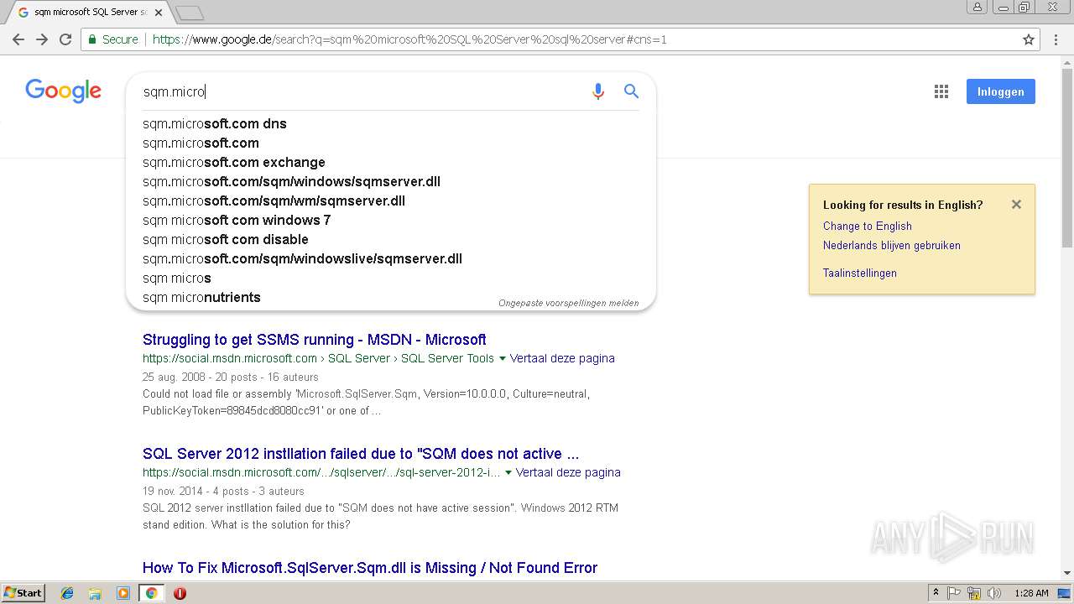The image size is (1074, 604).
Task: Open the Chrome menu (three dots)
Action: tap(1056, 39)
